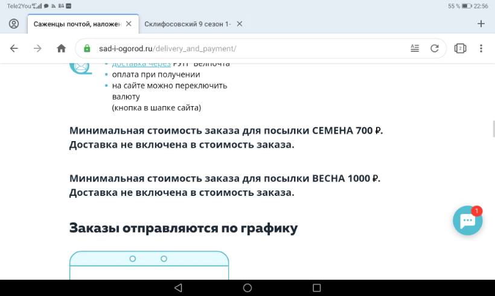The image size is (495, 296).
Task: Open Android recent apps square button
Action: point(317,288)
